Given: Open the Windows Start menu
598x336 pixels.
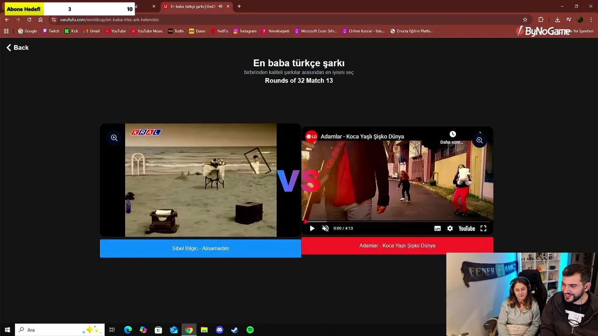Looking at the screenshot, I should (7, 330).
